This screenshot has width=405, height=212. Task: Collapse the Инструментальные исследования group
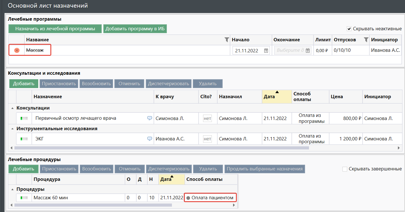point(12,129)
